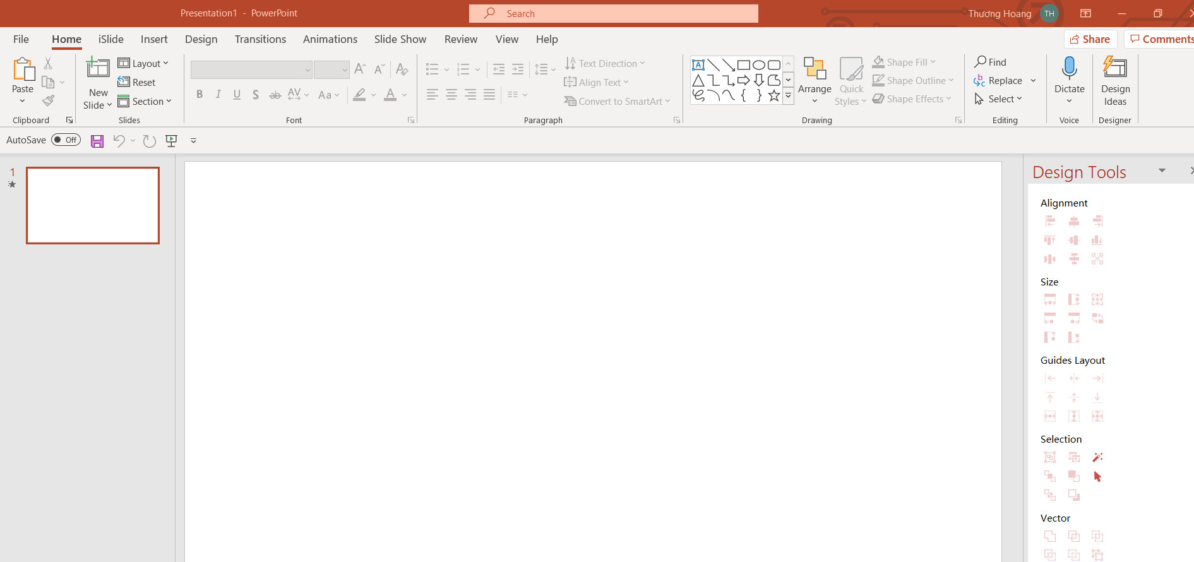Image resolution: width=1194 pixels, height=562 pixels.
Task: Click first Align Left icon in Alignment section
Action: (1050, 221)
